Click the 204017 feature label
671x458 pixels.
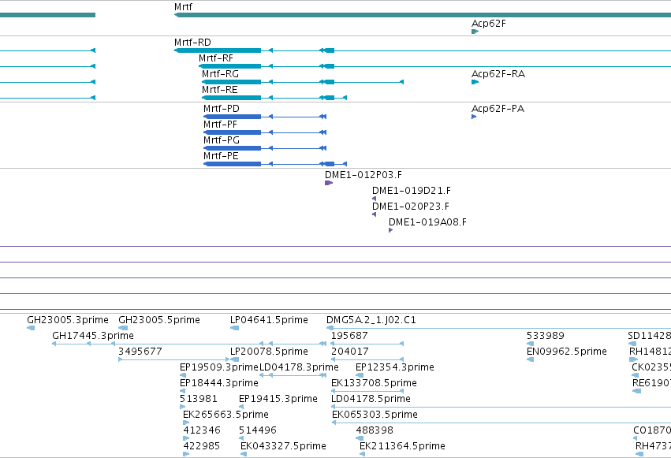pyautogui.click(x=349, y=352)
